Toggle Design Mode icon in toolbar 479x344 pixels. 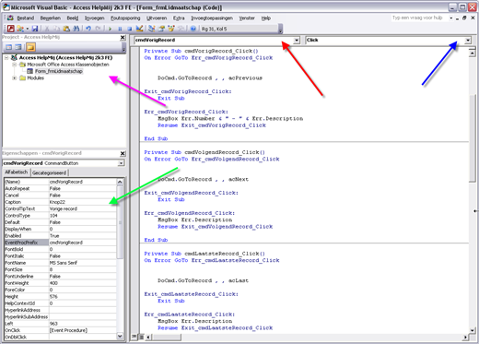139,29
